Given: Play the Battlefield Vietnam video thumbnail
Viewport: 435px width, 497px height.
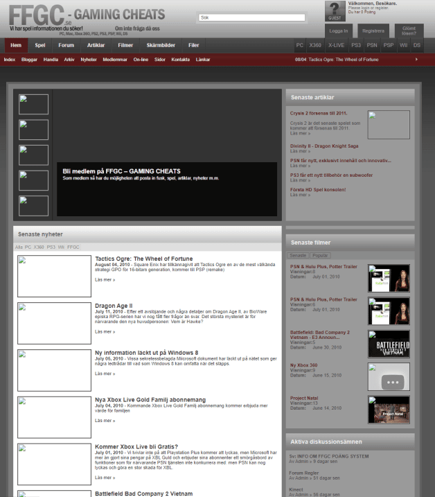Looking at the screenshot, I should [x=389, y=344].
